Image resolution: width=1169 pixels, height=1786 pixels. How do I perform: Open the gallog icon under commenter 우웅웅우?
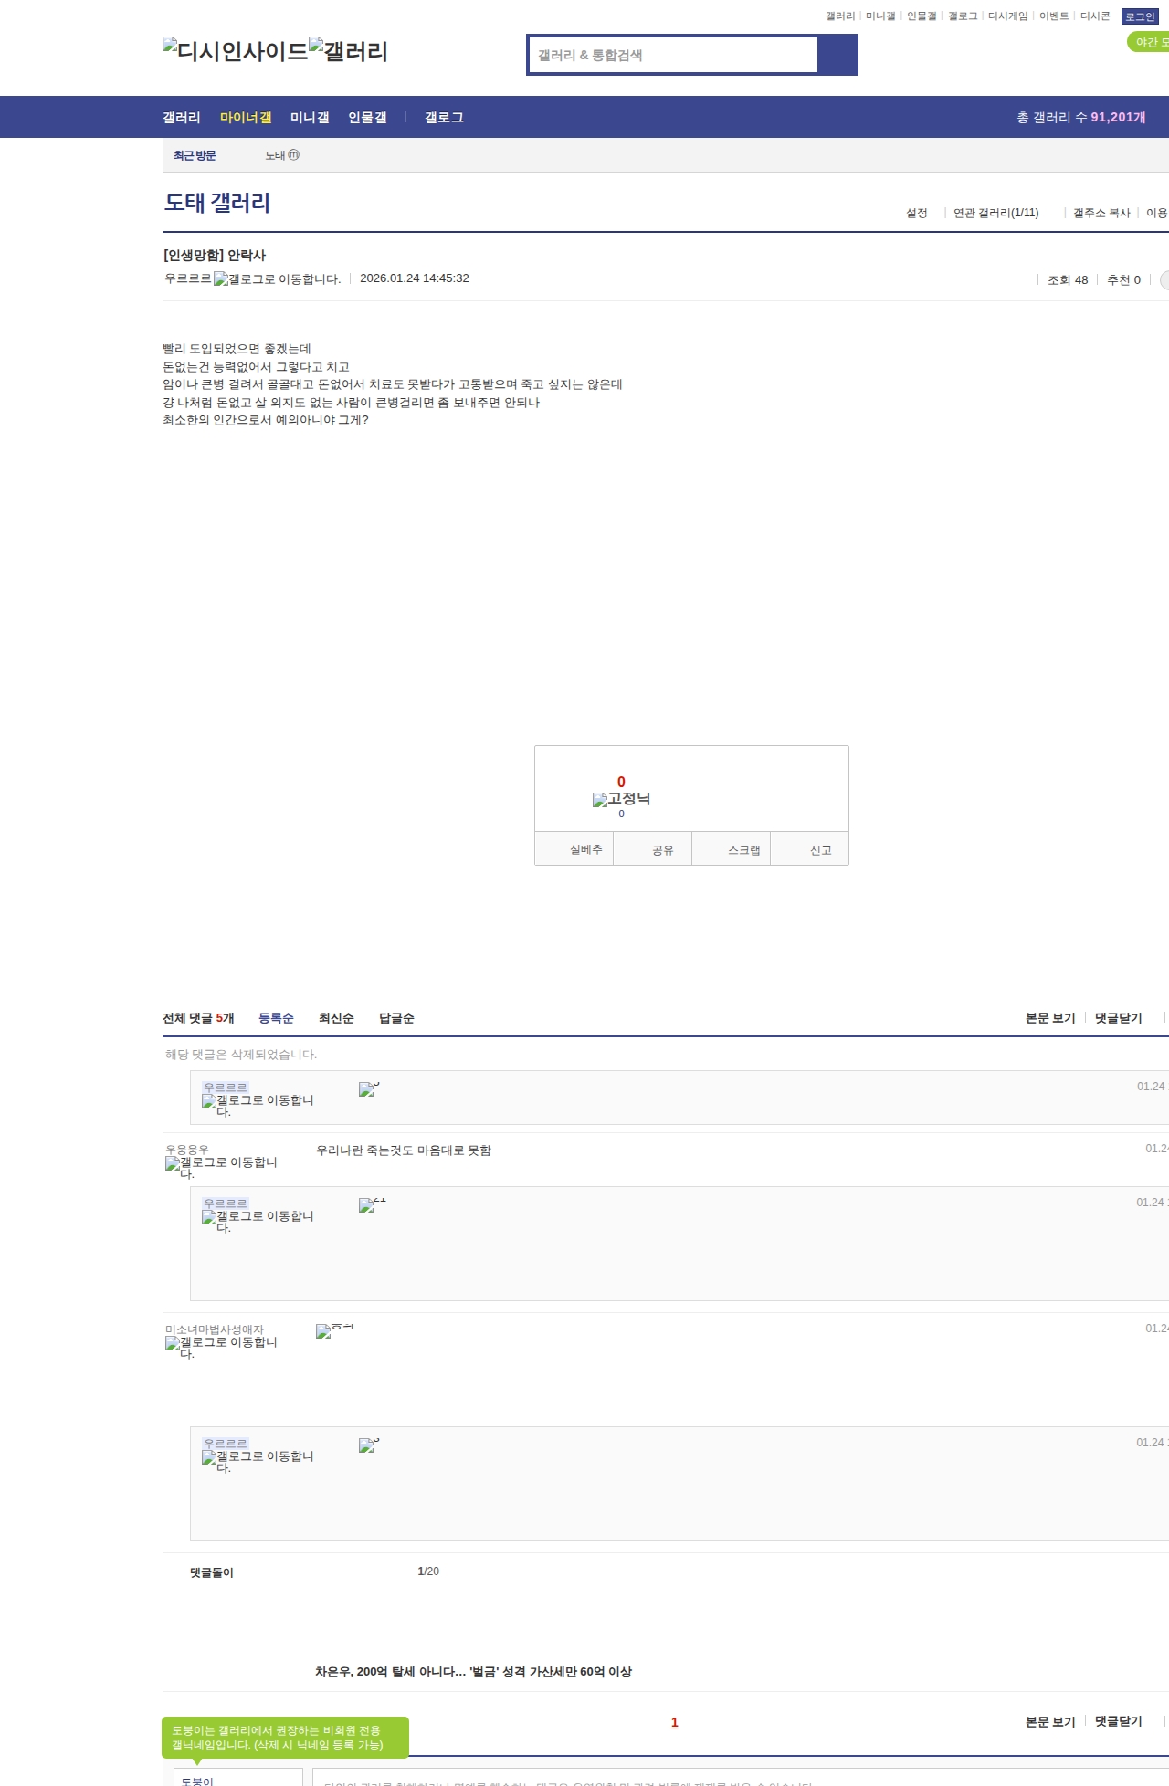tap(221, 1168)
